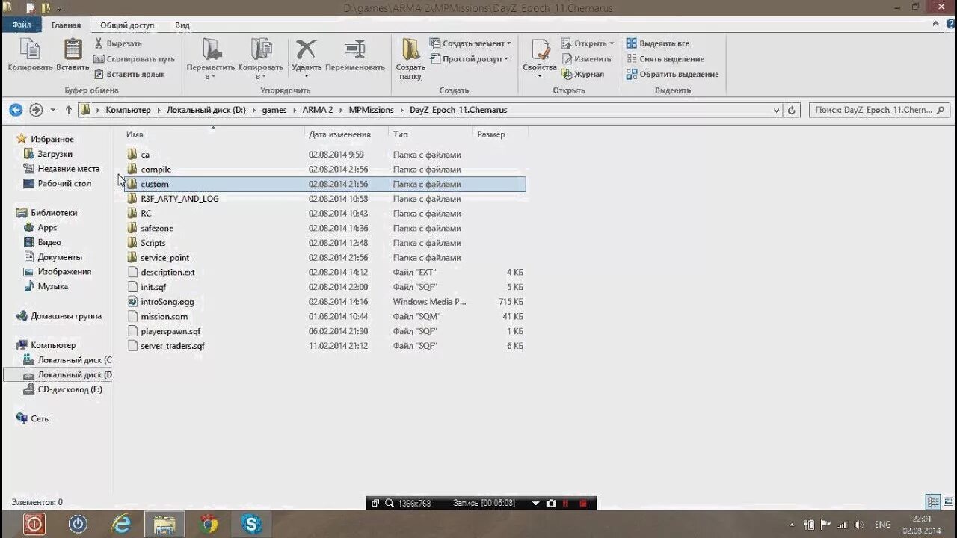Click the Копировать ribbon icon

point(30,56)
